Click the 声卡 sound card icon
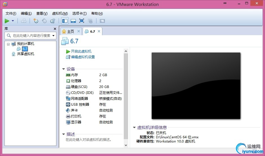Screen dimensions: 265x156 coord(68,110)
